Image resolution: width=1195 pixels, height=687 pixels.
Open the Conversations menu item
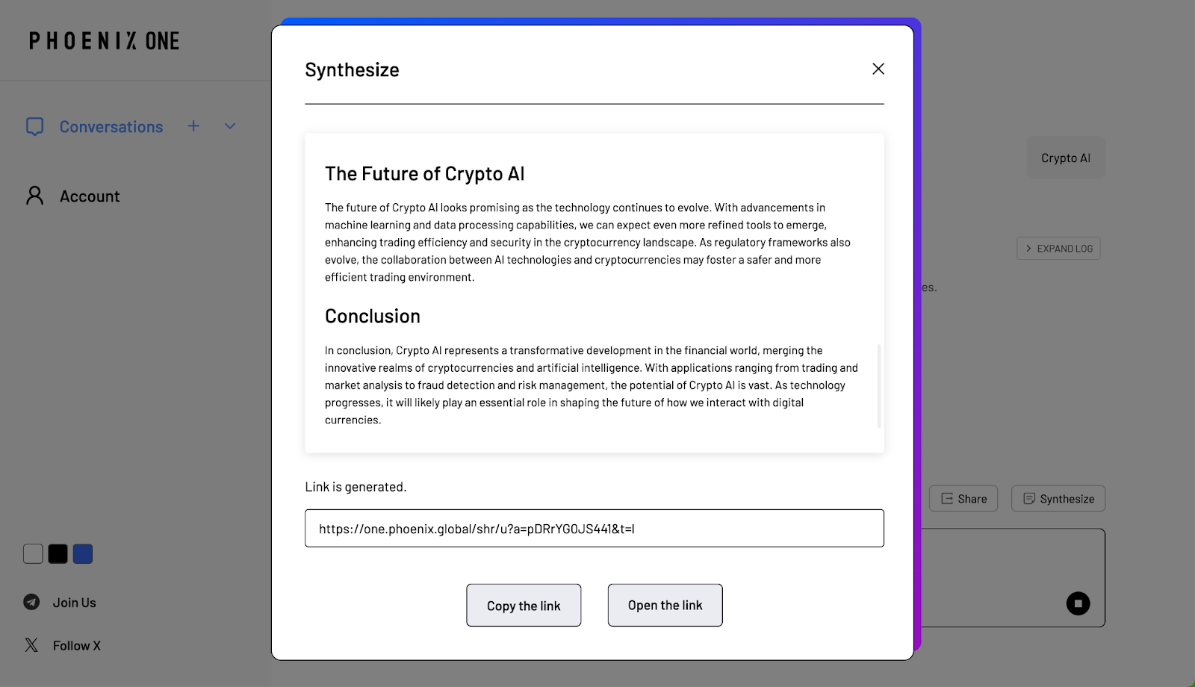click(x=111, y=127)
